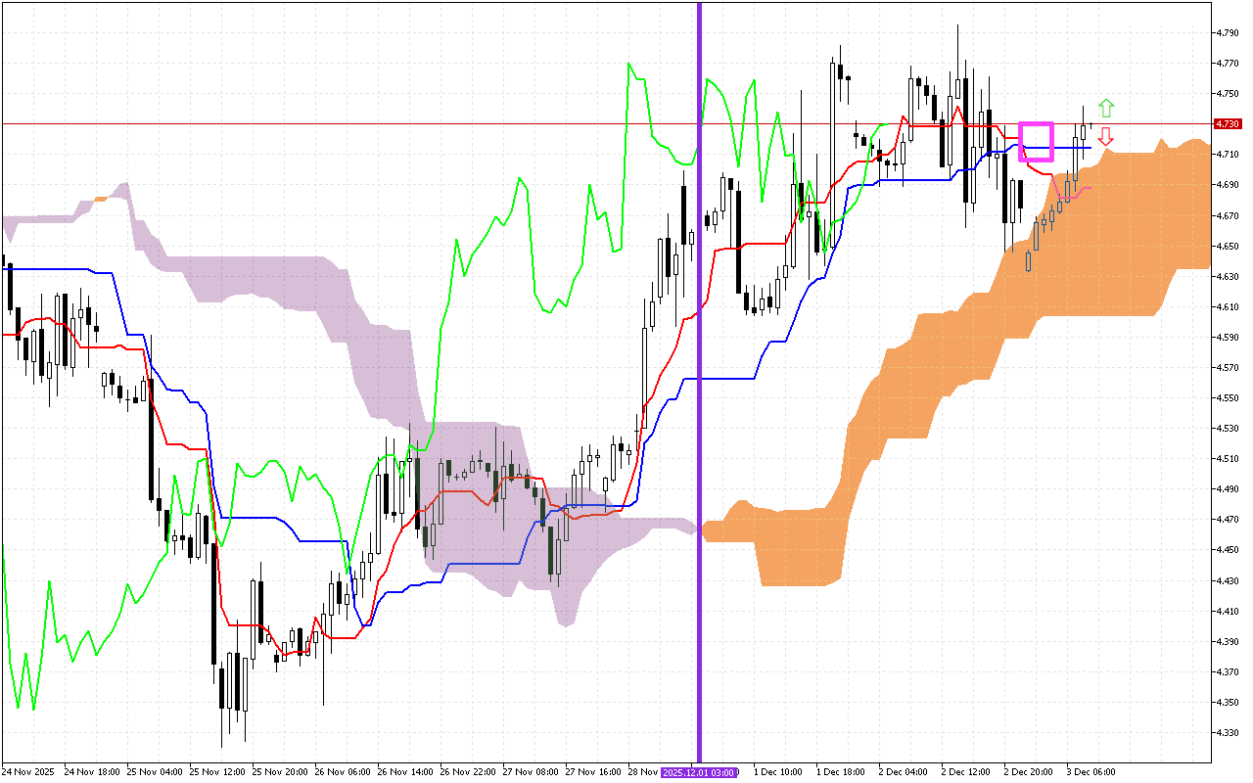
Task: Click the 24 Nov 2025 time label
Action: pos(27,772)
